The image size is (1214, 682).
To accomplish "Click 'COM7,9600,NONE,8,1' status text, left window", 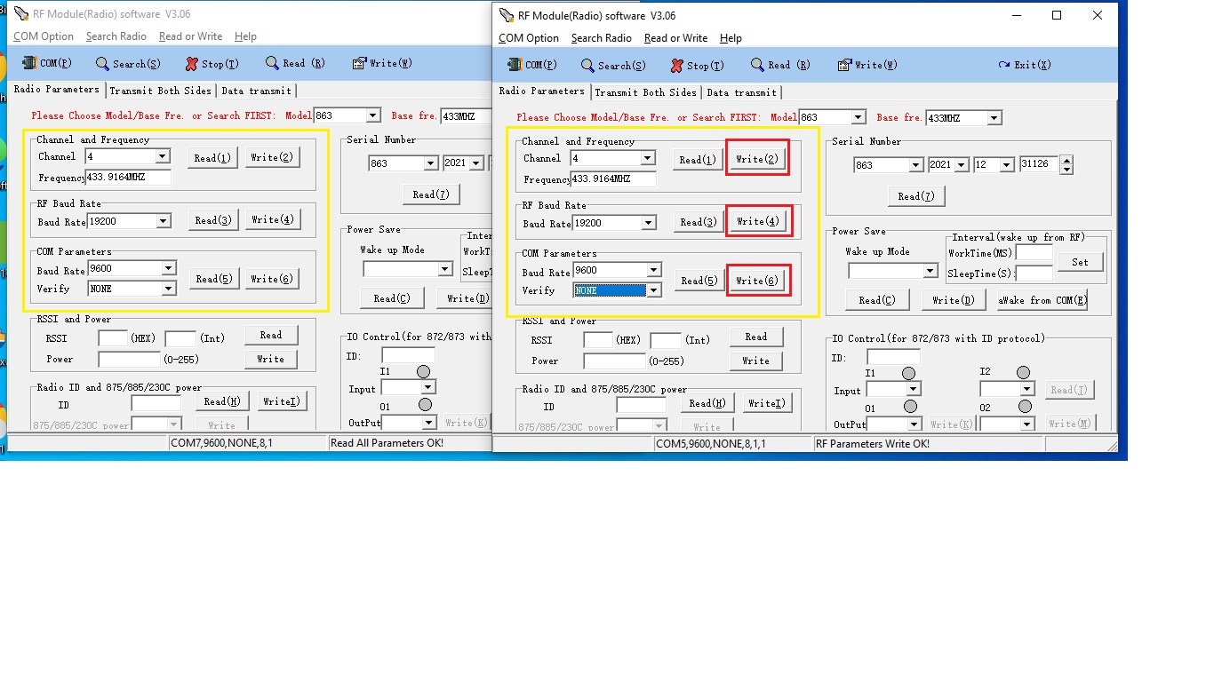I will pyautogui.click(x=221, y=442).
